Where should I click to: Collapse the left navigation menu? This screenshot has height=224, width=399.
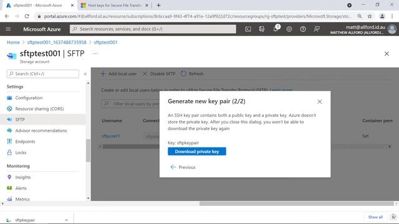coord(85,74)
